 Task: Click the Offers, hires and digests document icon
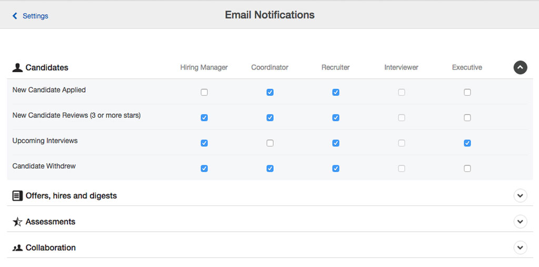pyautogui.click(x=17, y=196)
